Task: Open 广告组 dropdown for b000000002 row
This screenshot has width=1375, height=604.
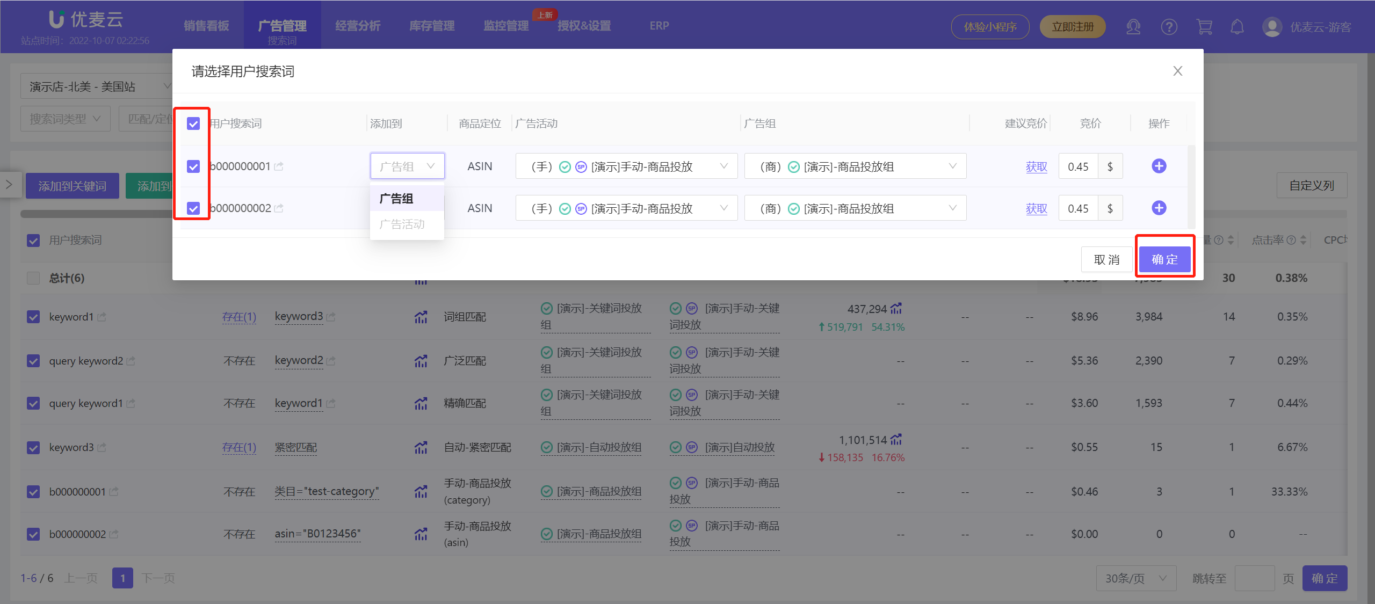Action: [x=855, y=208]
